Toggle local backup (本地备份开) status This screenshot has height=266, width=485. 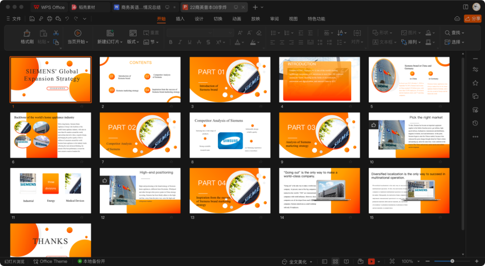pyautogui.click(x=91, y=262)
